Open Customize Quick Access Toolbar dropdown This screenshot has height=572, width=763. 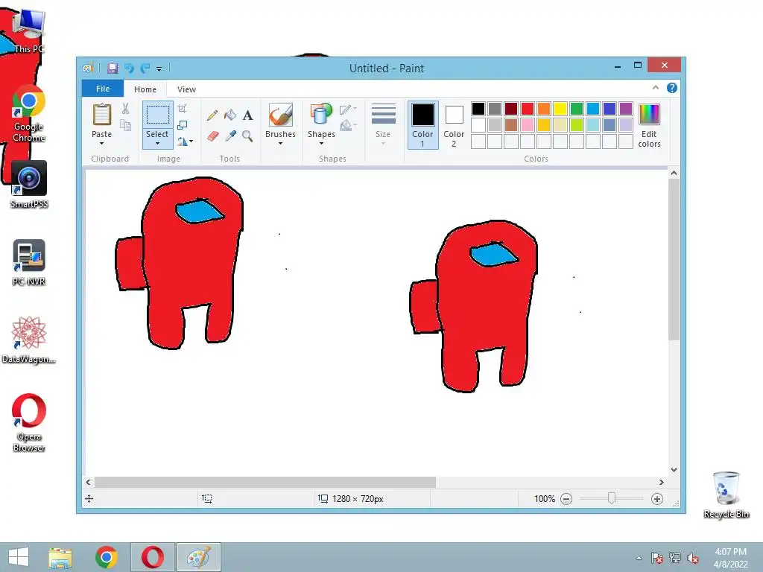click(159, 69)
